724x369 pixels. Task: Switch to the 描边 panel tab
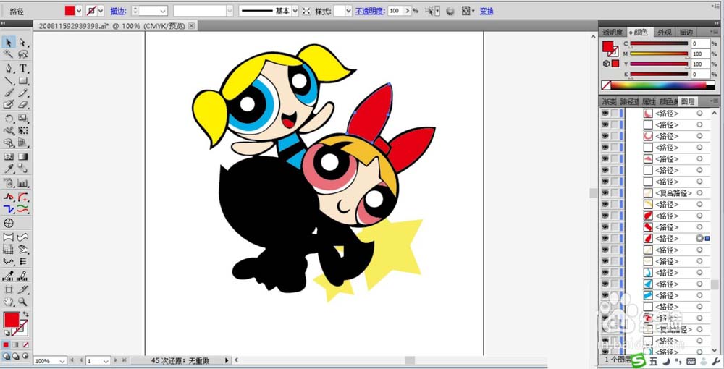pos(686,33)
